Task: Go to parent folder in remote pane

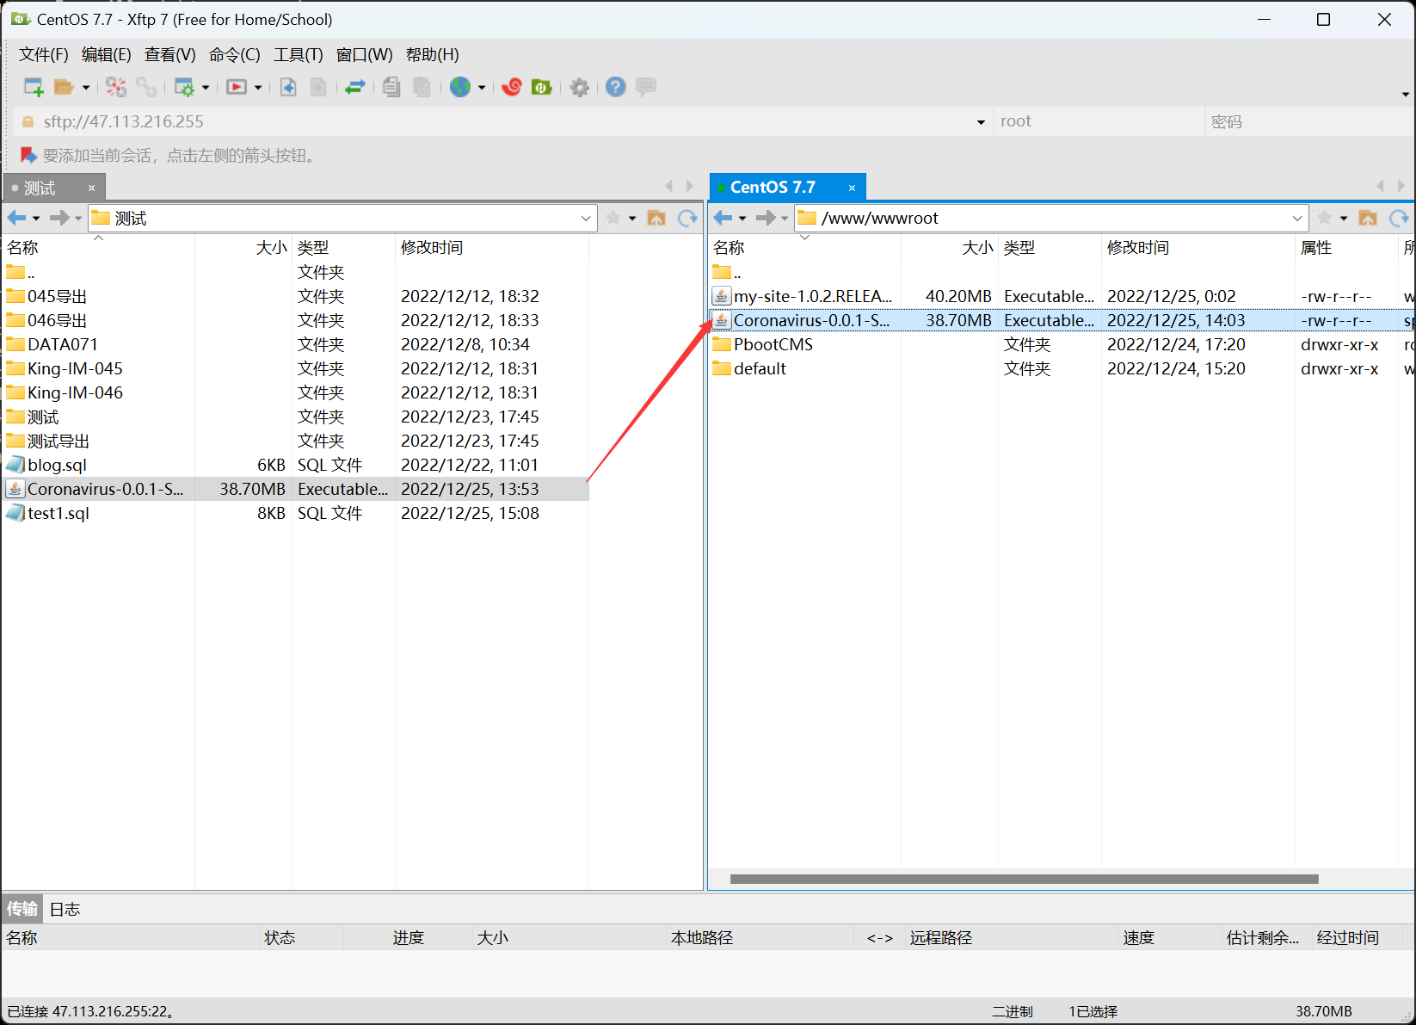Action: (x=1368, y=218)
